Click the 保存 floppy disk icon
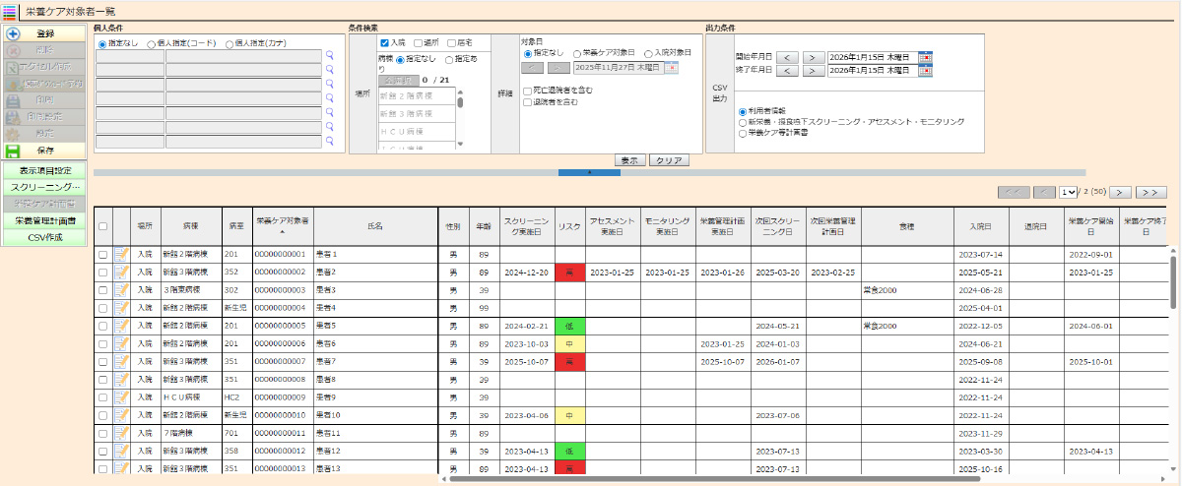The image size is (1182, 486). pos(13,152)
